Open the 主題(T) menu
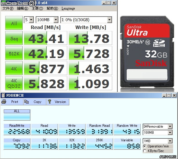Screen dimensions: 178x159 (37, 8)
